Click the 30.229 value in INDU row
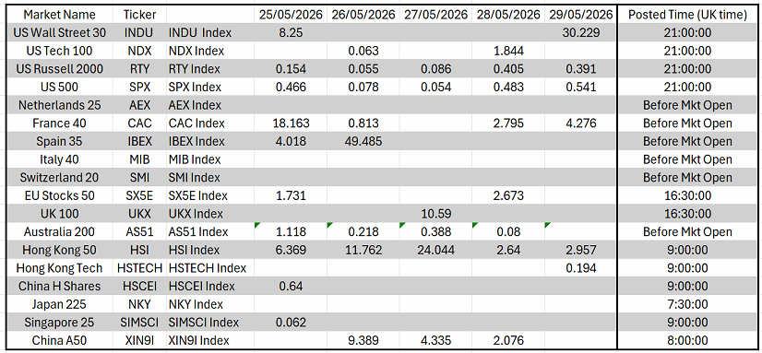Viewport: 762px width, 353px height. (581, 33)
